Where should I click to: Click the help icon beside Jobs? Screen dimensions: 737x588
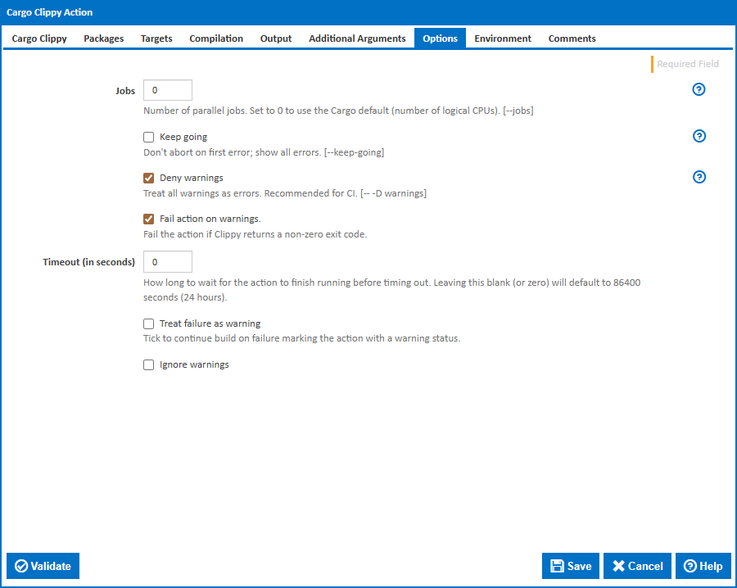(699, 89)
